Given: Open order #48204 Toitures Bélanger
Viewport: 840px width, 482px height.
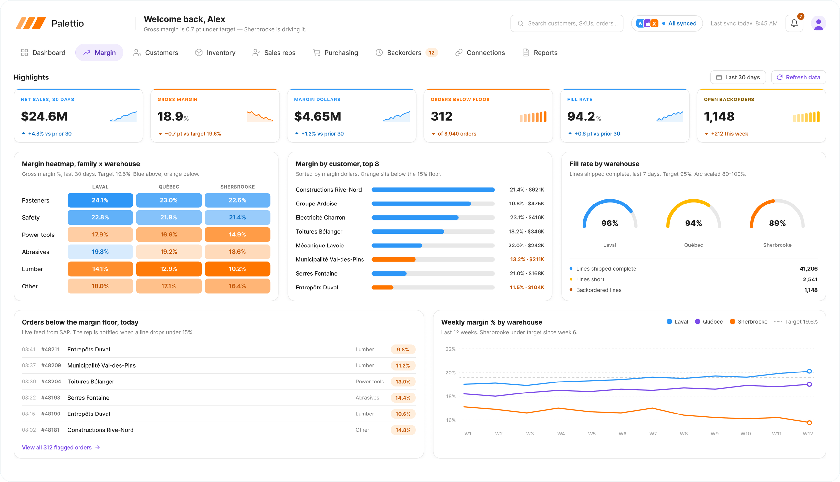Looking at the screenshot, I should 218,381.
